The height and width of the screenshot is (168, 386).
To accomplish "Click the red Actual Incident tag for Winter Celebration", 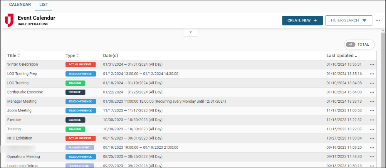I will click(x=80, y=65).
